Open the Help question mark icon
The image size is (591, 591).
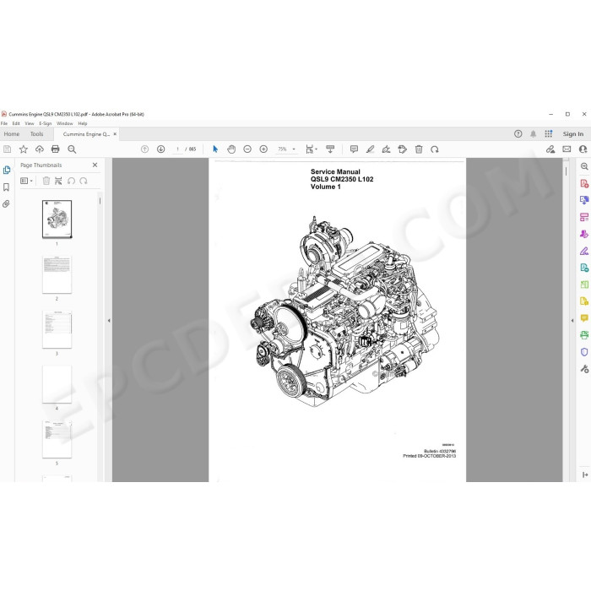click(518, 133)
